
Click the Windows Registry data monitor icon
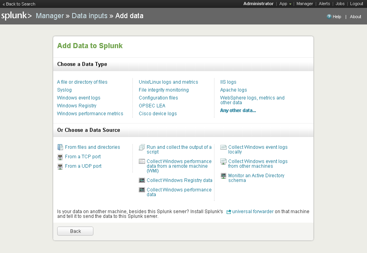point(142,180)
